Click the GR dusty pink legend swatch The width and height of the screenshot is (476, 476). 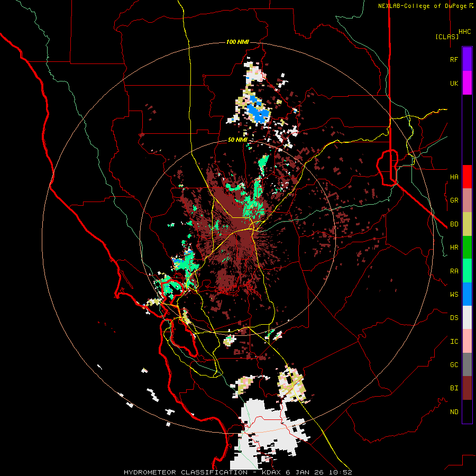tap(467, 200)
